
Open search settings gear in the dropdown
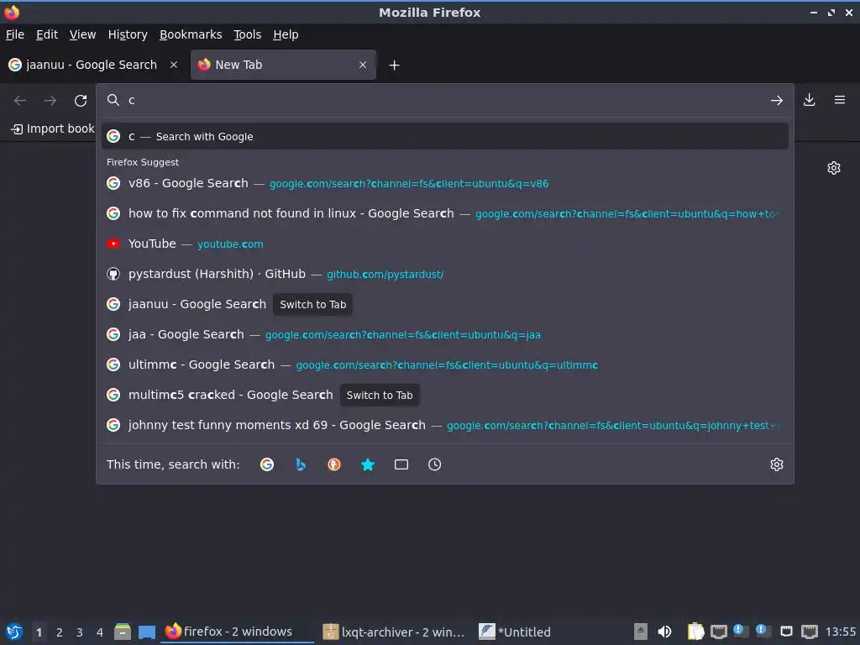777,464
